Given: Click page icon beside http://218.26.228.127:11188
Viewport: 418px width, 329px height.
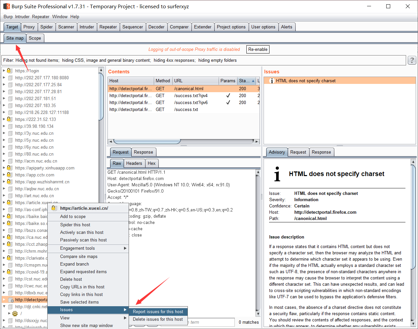Looking at the screenshot, I should [x=10, y=112].
